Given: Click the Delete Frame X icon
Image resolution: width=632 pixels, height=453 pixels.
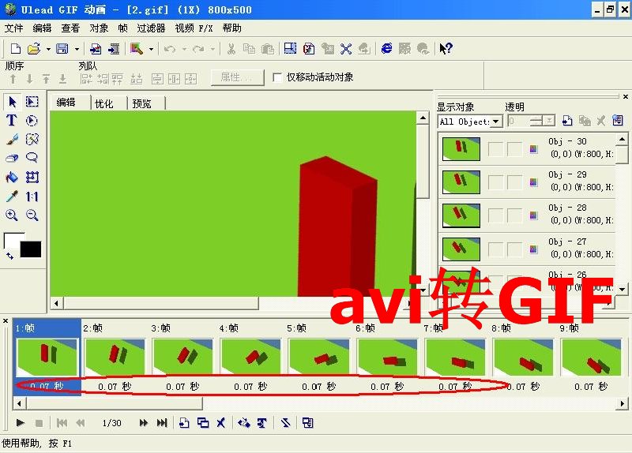Looking at the screenshot, I should click(221, 423).
